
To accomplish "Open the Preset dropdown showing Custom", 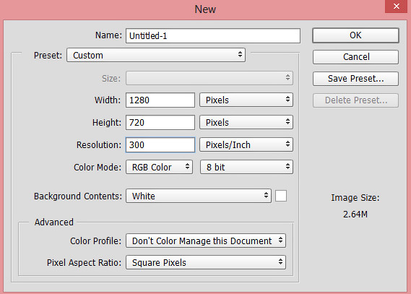I will [x=156, y=55].
